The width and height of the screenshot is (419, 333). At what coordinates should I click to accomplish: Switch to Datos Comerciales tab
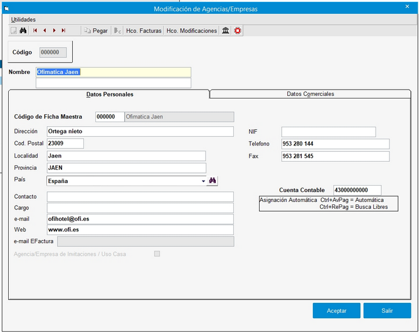[310, 94]
